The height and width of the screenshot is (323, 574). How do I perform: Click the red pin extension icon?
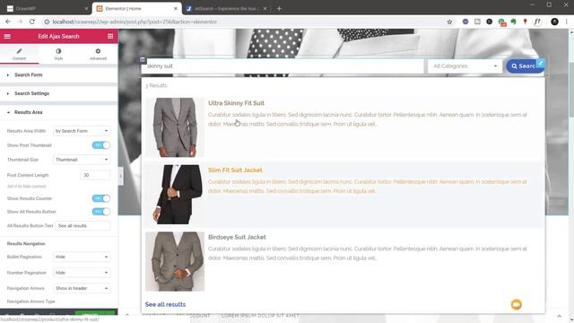click(526, 22)
